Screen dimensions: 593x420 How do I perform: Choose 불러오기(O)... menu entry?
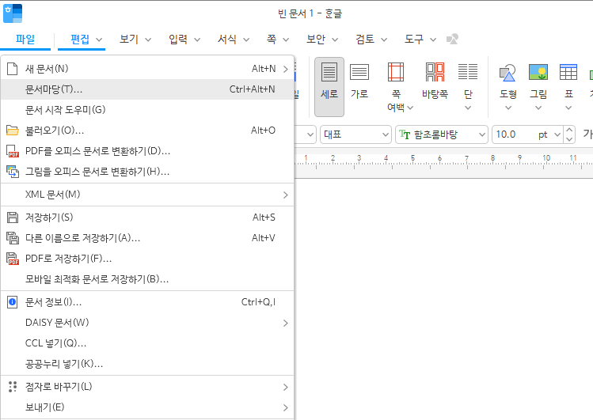click(147, 131)
